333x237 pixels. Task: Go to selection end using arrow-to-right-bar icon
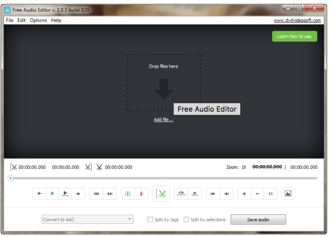tap(226, 194)
